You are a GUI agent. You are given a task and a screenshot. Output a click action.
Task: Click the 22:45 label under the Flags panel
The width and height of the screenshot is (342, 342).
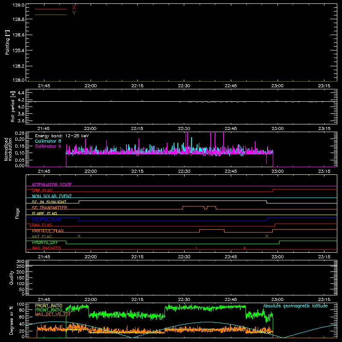point(231,257)
